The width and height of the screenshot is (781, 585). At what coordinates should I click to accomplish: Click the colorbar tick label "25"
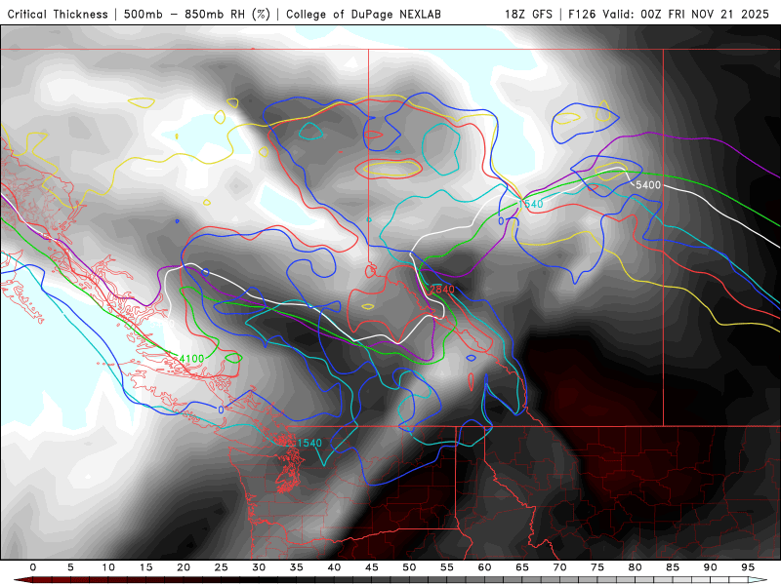(221, 567)
